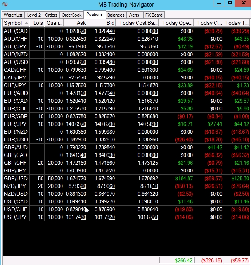Select the GBP/USD position row

click(126, 178)
